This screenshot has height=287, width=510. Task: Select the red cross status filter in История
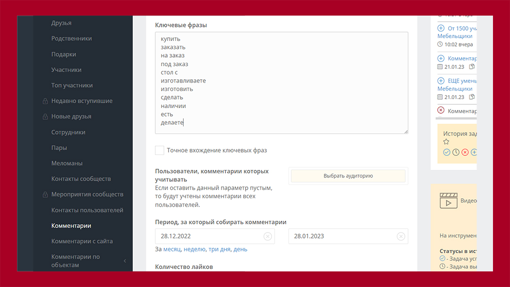point(465,152)
